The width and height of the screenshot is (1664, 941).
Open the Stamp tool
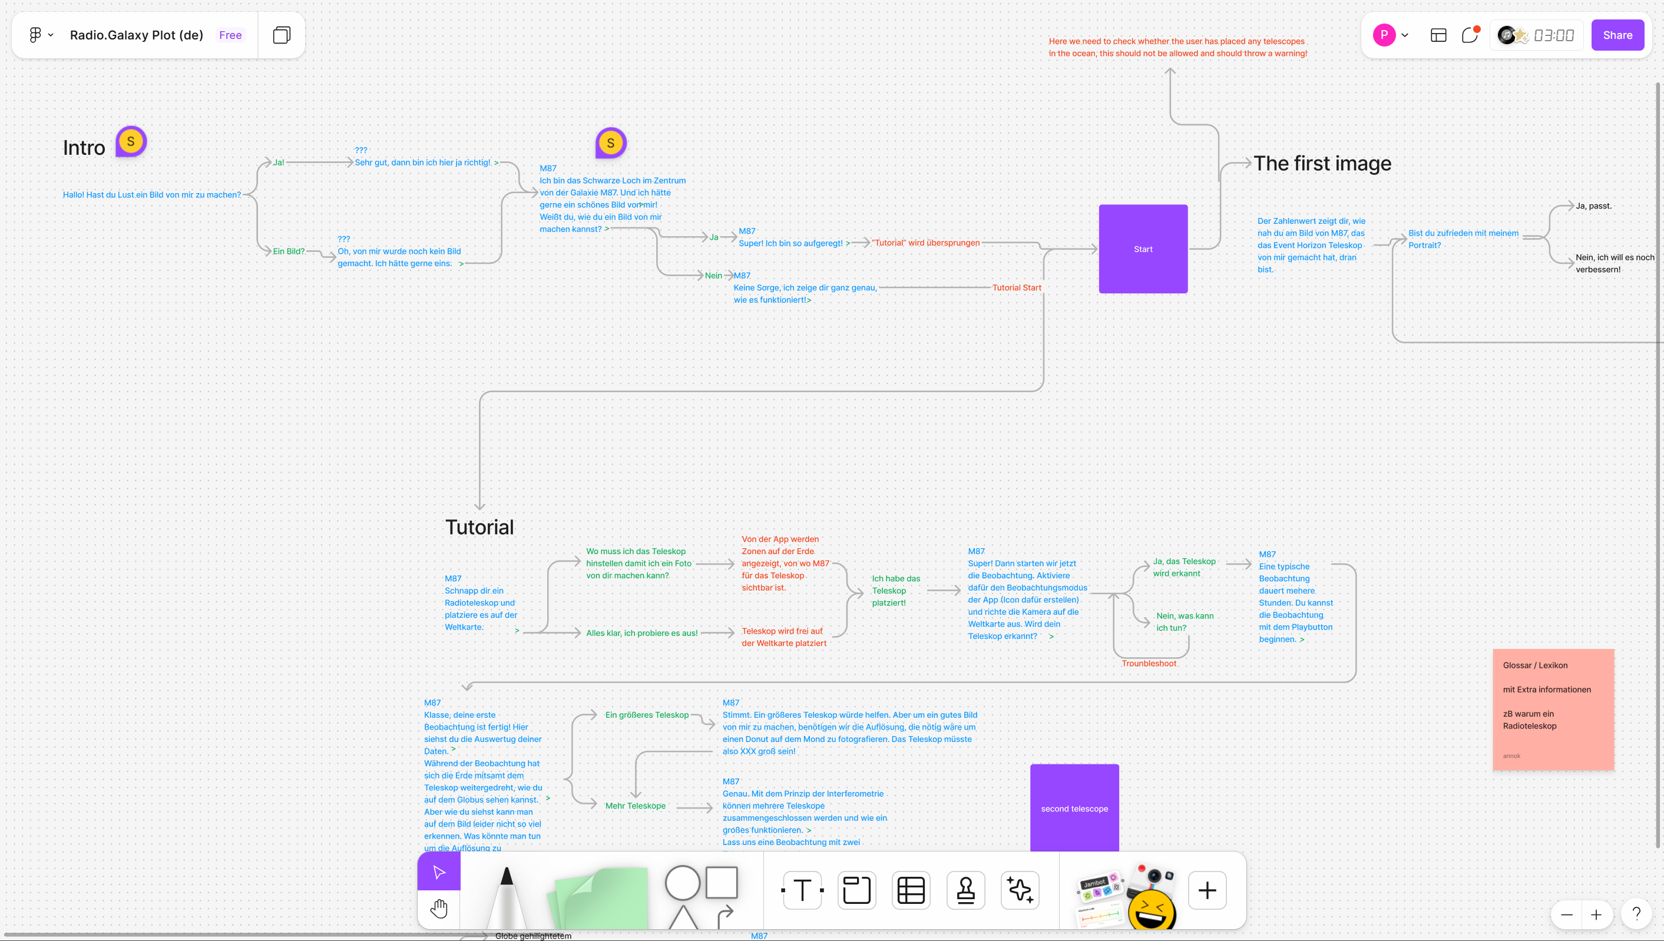(965, 890)
